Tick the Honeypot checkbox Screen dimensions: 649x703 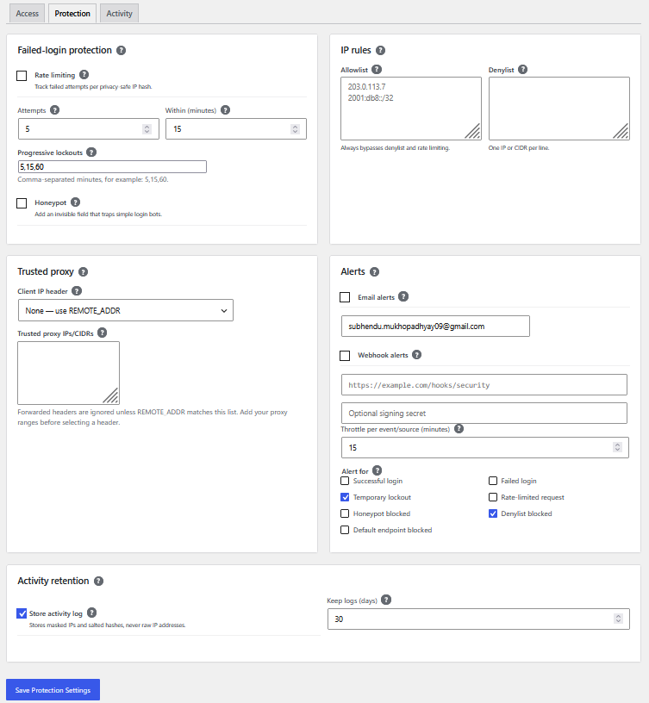22,203
